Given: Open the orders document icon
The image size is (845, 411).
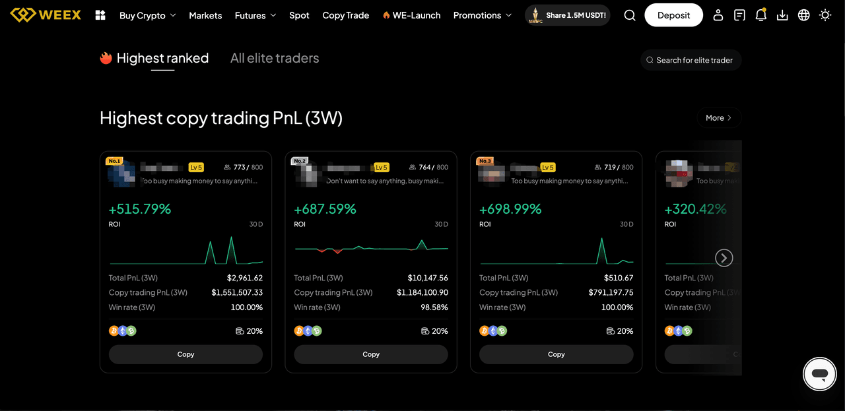Looking at the screenshot, I should 739,15.
